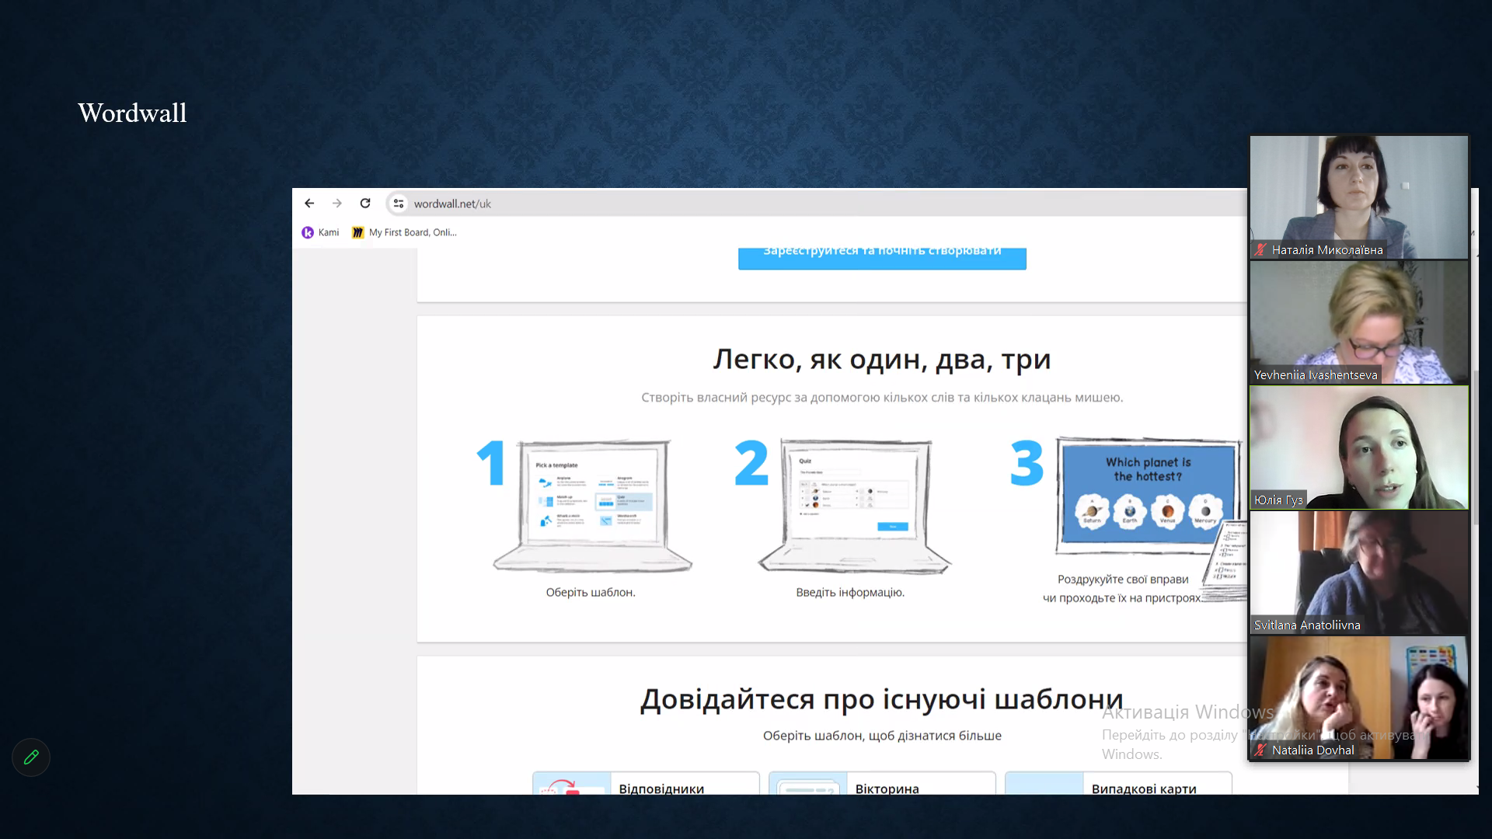Click the Wordwall slide title
Viewport: 1492px width, 839px height.
tap(132, 113)
